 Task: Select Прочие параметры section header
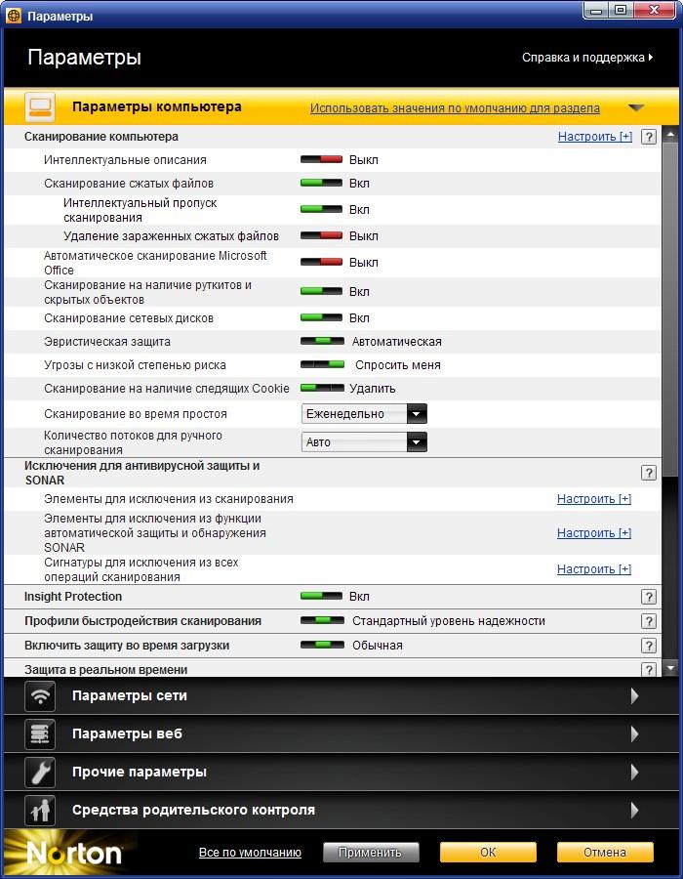(341, 772)
